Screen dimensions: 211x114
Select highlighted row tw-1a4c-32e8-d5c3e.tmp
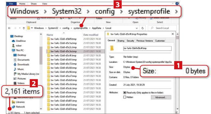point(75,51)
